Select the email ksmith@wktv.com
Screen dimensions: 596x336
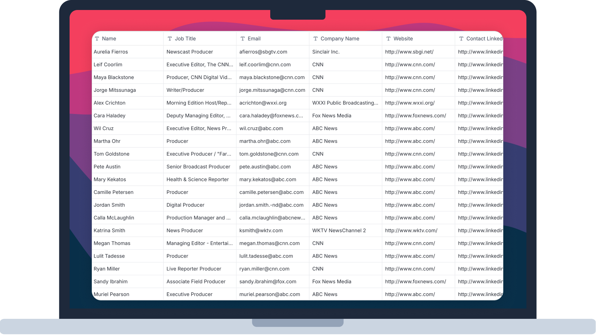(x=261, y=231)
